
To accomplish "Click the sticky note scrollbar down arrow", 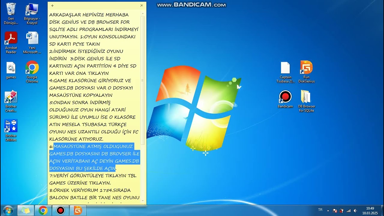I will point(143,201).
